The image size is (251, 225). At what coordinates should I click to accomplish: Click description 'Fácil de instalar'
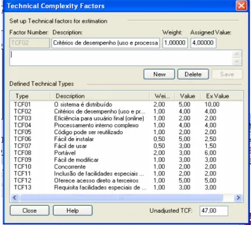click(x=74, y=139)
